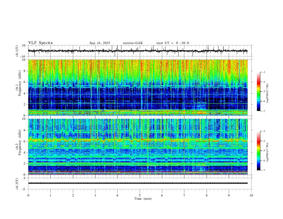The width and height of the screenshot is (283, 219).
Task: Click the "4" kHz tick on ch.1 frequency axis
Action: click(x=25, y=93)
